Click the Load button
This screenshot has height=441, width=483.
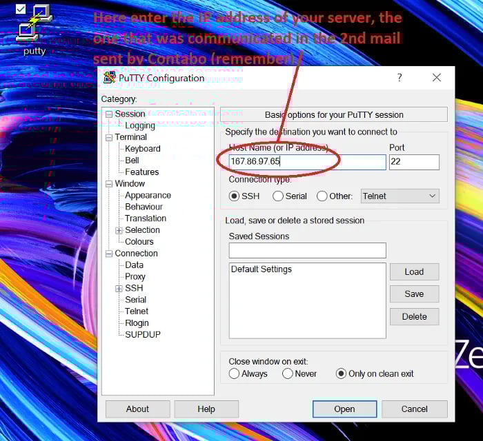point(414,271)
